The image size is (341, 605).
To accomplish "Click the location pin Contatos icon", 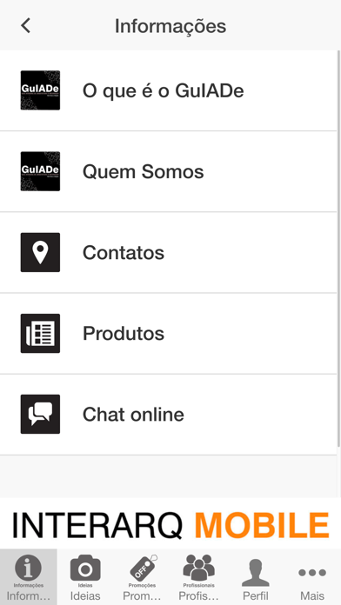I will point(40,252).
